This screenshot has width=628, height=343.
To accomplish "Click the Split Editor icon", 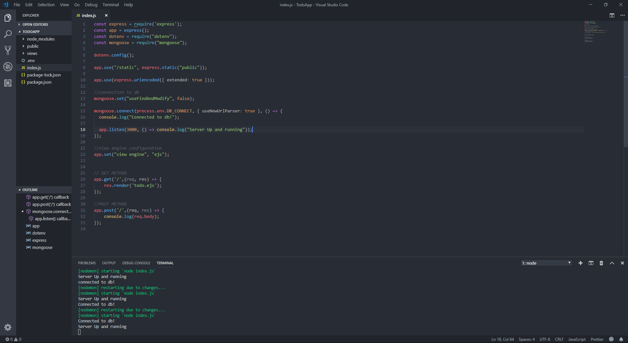I will [612, 15].
